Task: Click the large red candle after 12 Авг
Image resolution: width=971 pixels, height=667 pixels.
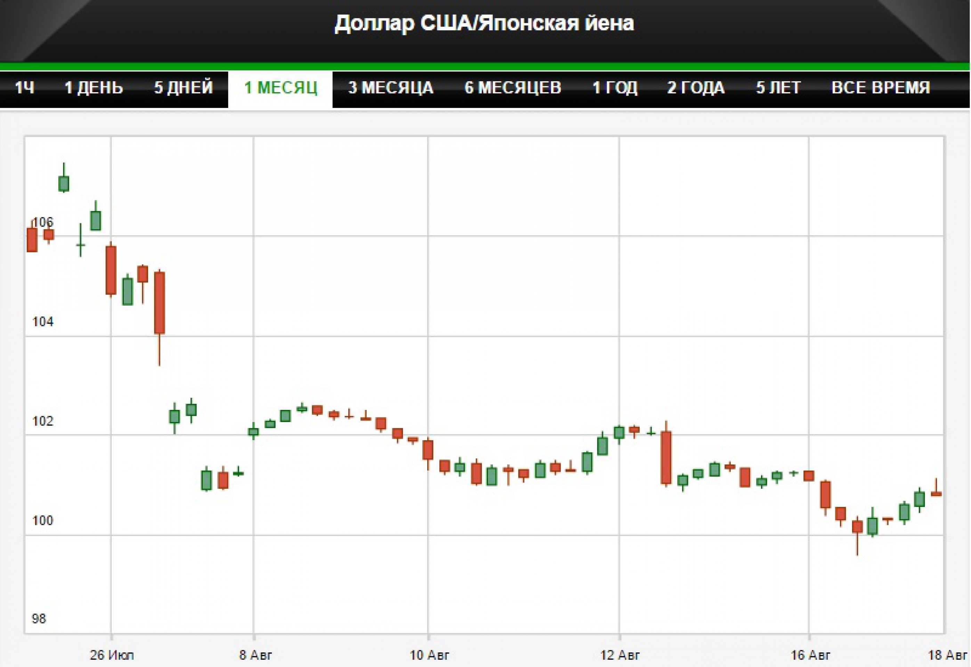Action: point(666,458)
